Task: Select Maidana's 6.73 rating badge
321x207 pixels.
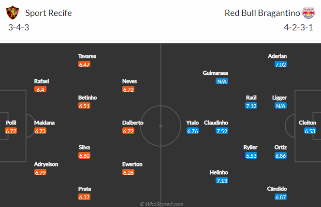Action: click(x=40, y=131)
